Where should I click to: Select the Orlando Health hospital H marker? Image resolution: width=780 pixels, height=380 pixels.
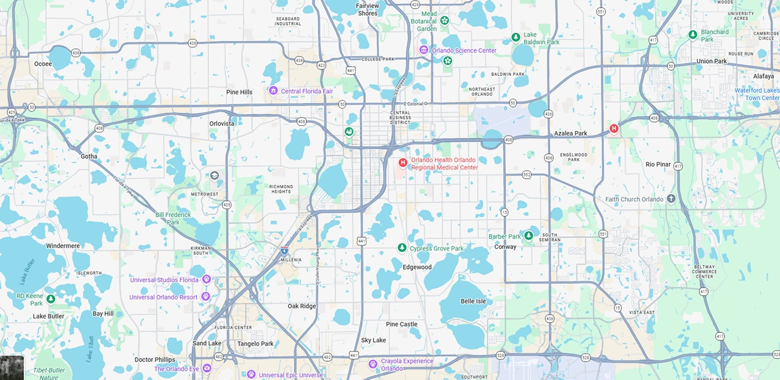click(403, 162)
